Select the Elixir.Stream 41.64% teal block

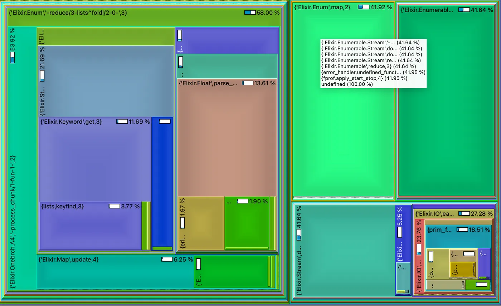344,250
